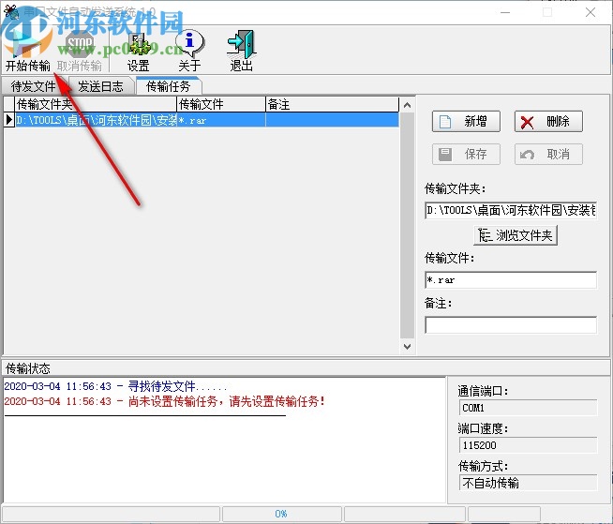This screenshot has width=613, height=524.
Task: Click the 新增 document icon
Action: [x=445, y=122]
